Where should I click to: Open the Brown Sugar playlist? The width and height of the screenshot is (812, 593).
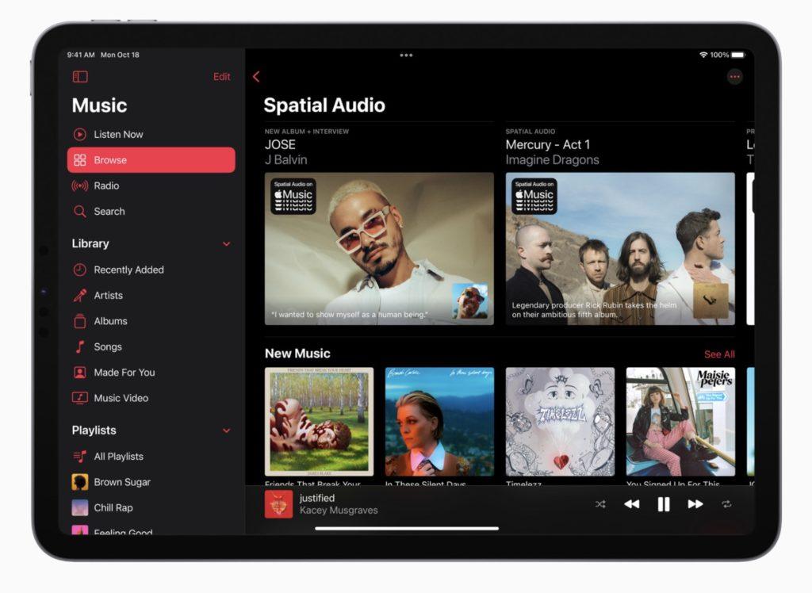[x=151, y=482]
